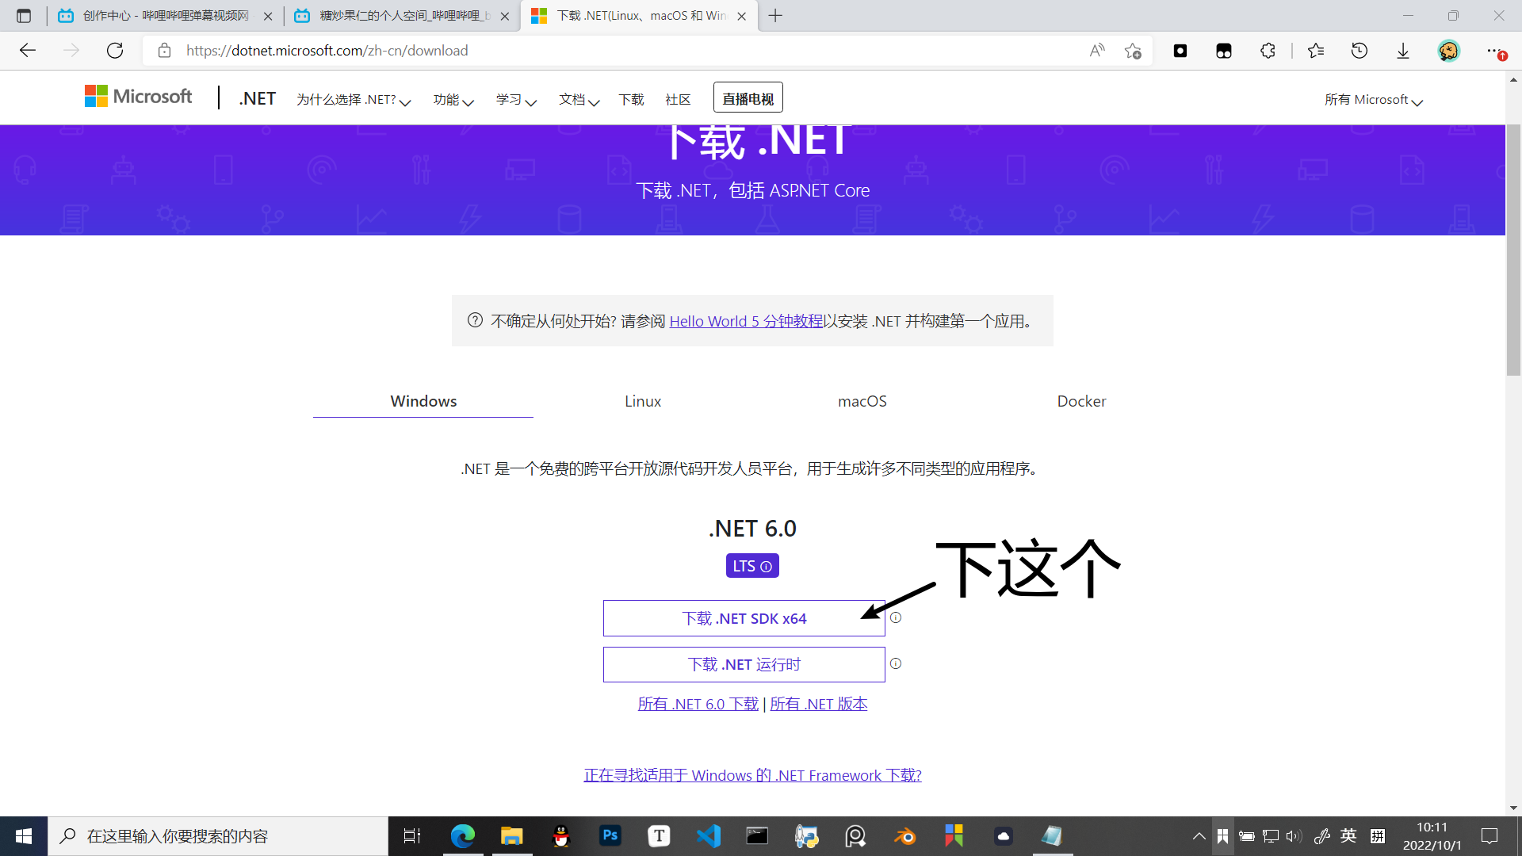Viewport: 1522px width, 856px height.
Task: Open the 所有 .NET 6.0 下载 link
Action: (x=698, y=704)
